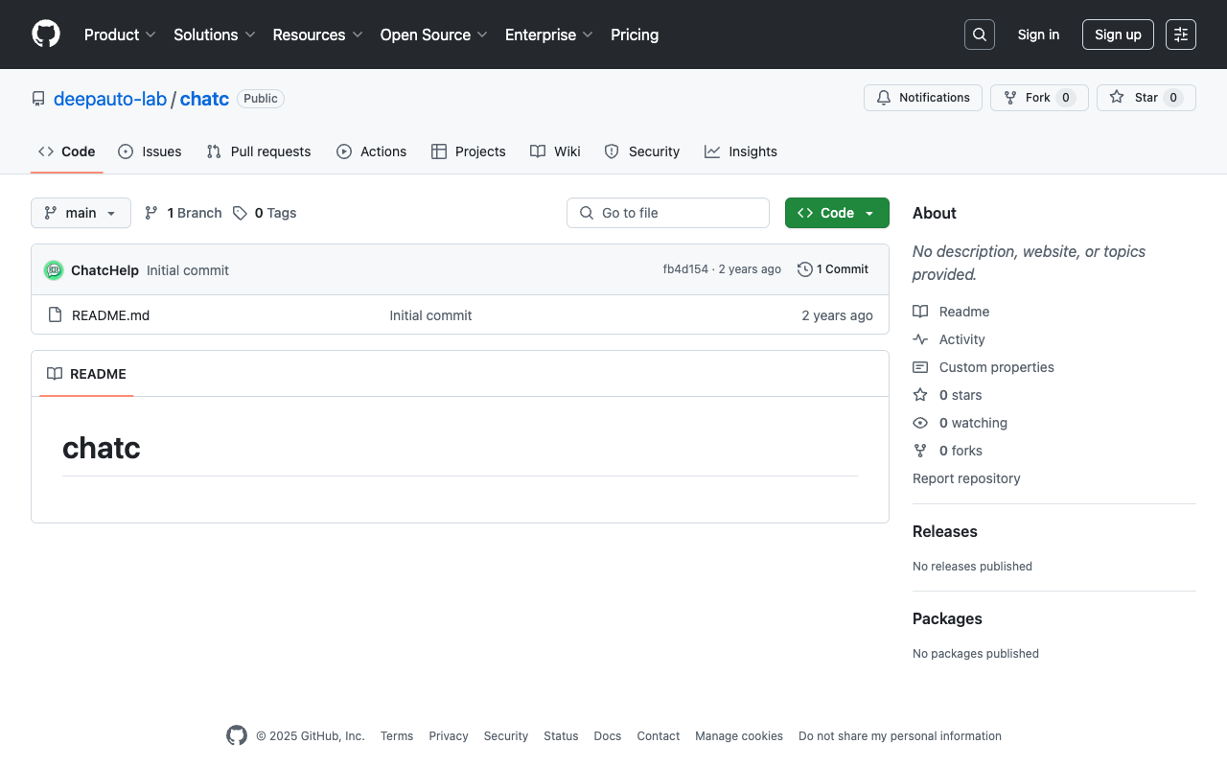
Task: Click the Star button
Action: 1146,98
